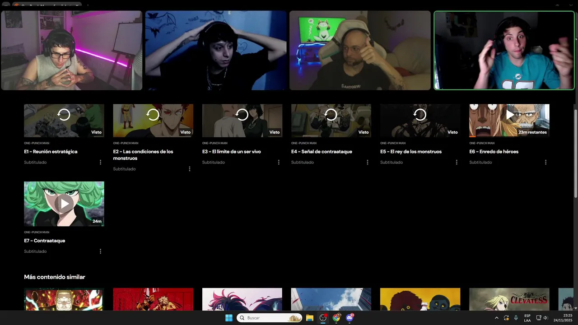Open the E5 - El rey de los monstruos title

411,152
